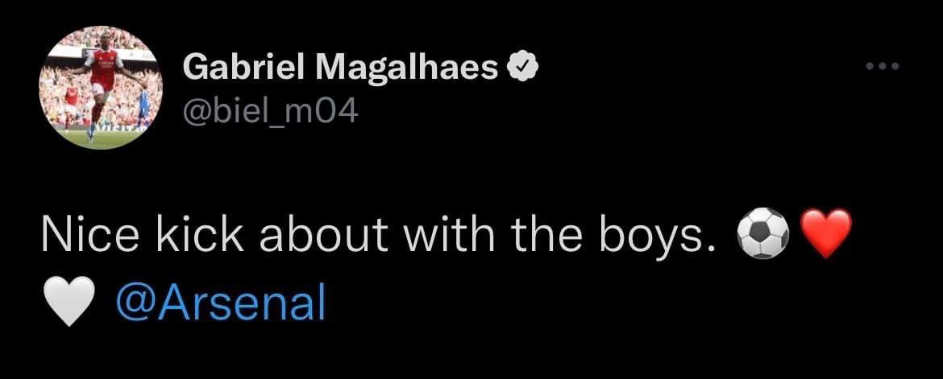Image resolution: width=943 pixels, height=379 pixels.
Task: Click the soccer ball emoji
Action: (x=762, y=233)
